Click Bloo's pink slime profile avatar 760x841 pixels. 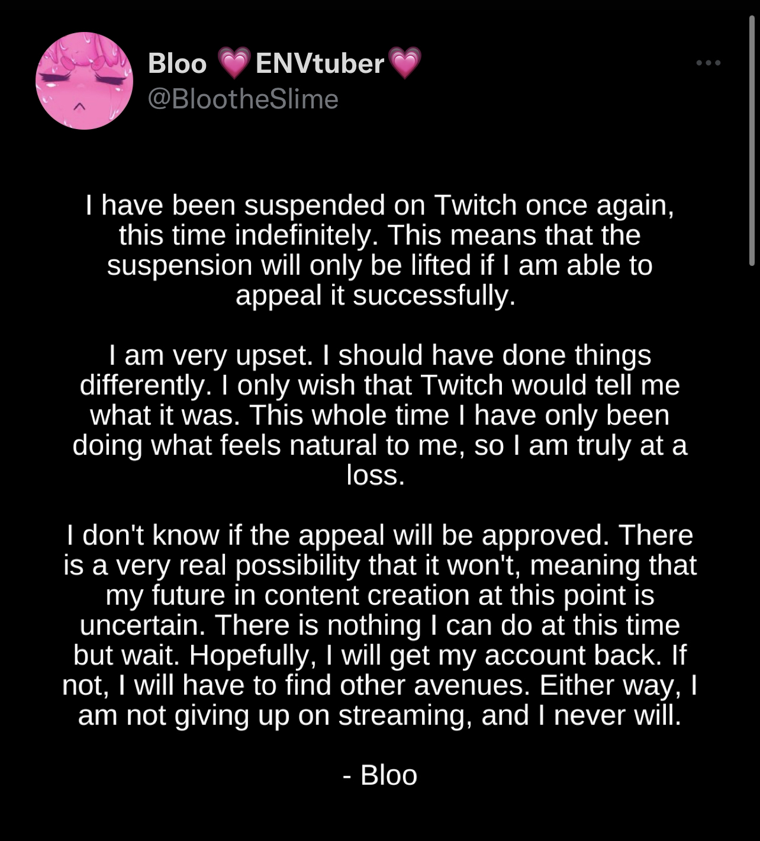coord(85,81)
